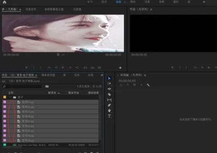Toggle Snap in Timeline panel
Viewport: 217px width, 153px height.
(128, 85)
